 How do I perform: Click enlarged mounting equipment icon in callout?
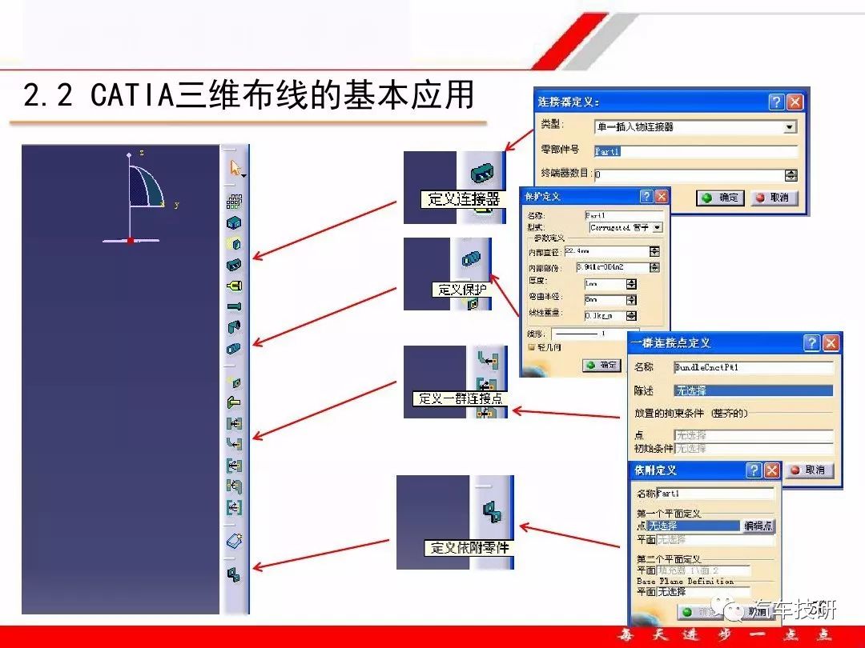[x=492, y=511]
